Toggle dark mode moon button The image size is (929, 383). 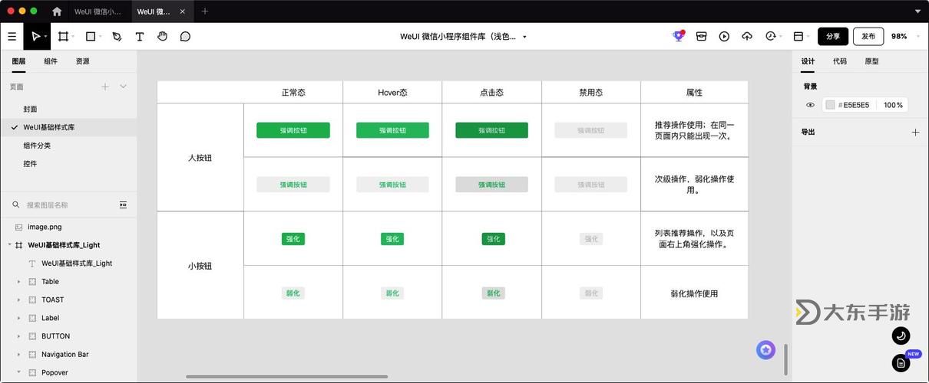click(901, 336)
